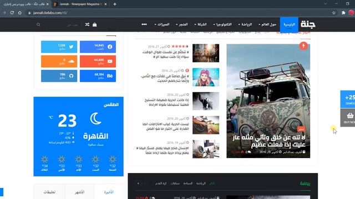The height and width of the screenshot is (199, 355).
Task: Go to browser home page icon
Action: click(20, 13)
